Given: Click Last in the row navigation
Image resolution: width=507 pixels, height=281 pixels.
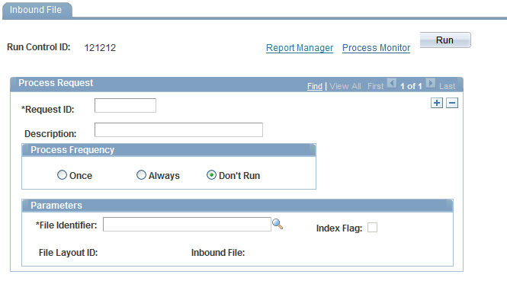Looking at the screenshot, I should point(447,86).
